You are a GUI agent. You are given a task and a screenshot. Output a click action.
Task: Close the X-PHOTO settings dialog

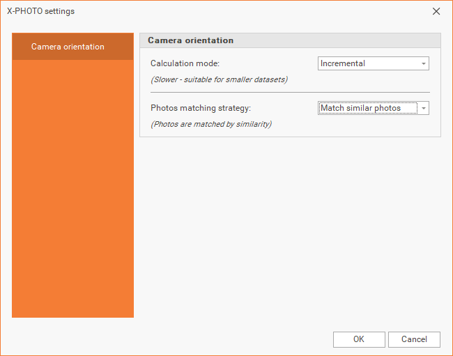436,11
